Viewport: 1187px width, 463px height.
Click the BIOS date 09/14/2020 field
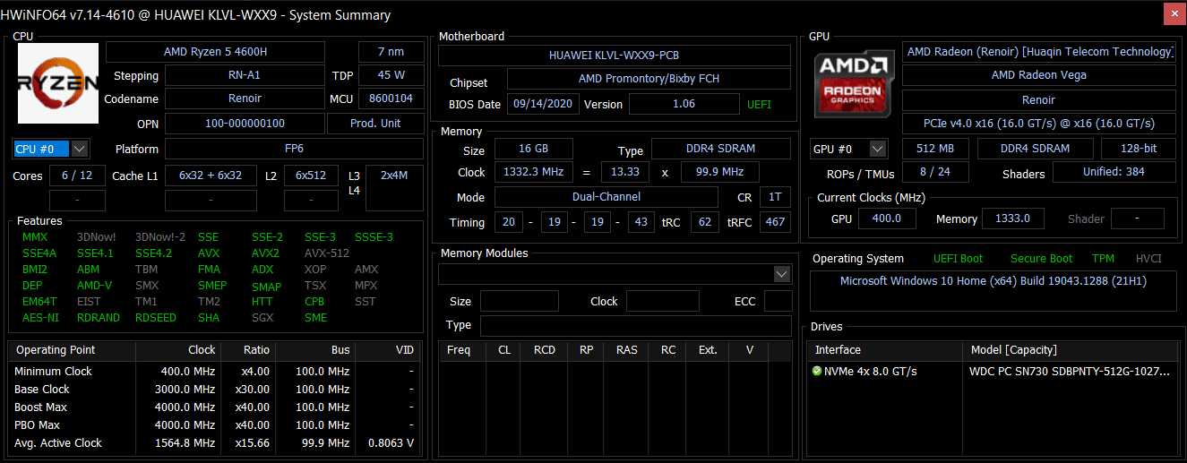point(544,104)
